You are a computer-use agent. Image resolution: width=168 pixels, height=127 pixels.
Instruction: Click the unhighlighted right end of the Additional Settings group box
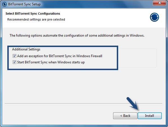pyautogui.click(x=137, y=59)
